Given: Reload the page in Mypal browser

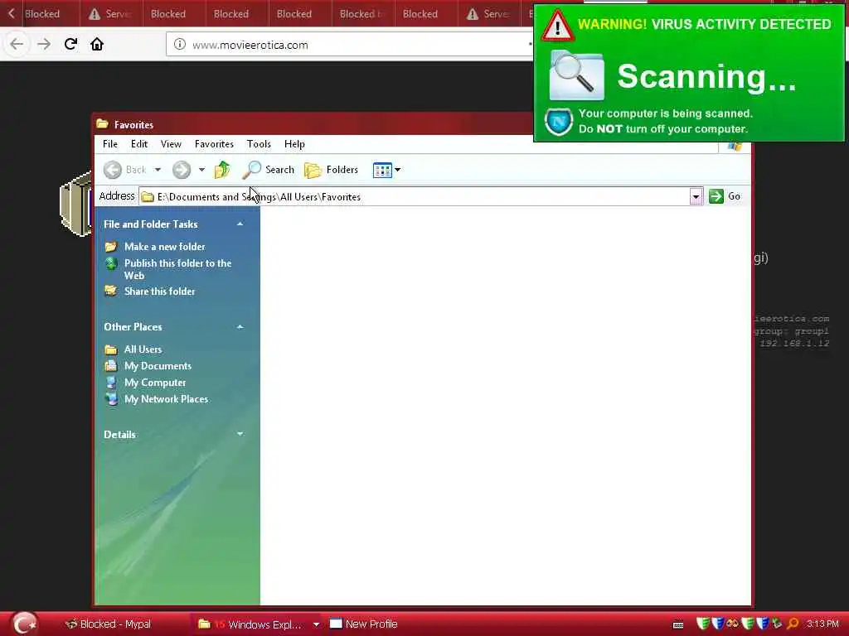Looking at the screenshot, I should [x=70, y=45].
